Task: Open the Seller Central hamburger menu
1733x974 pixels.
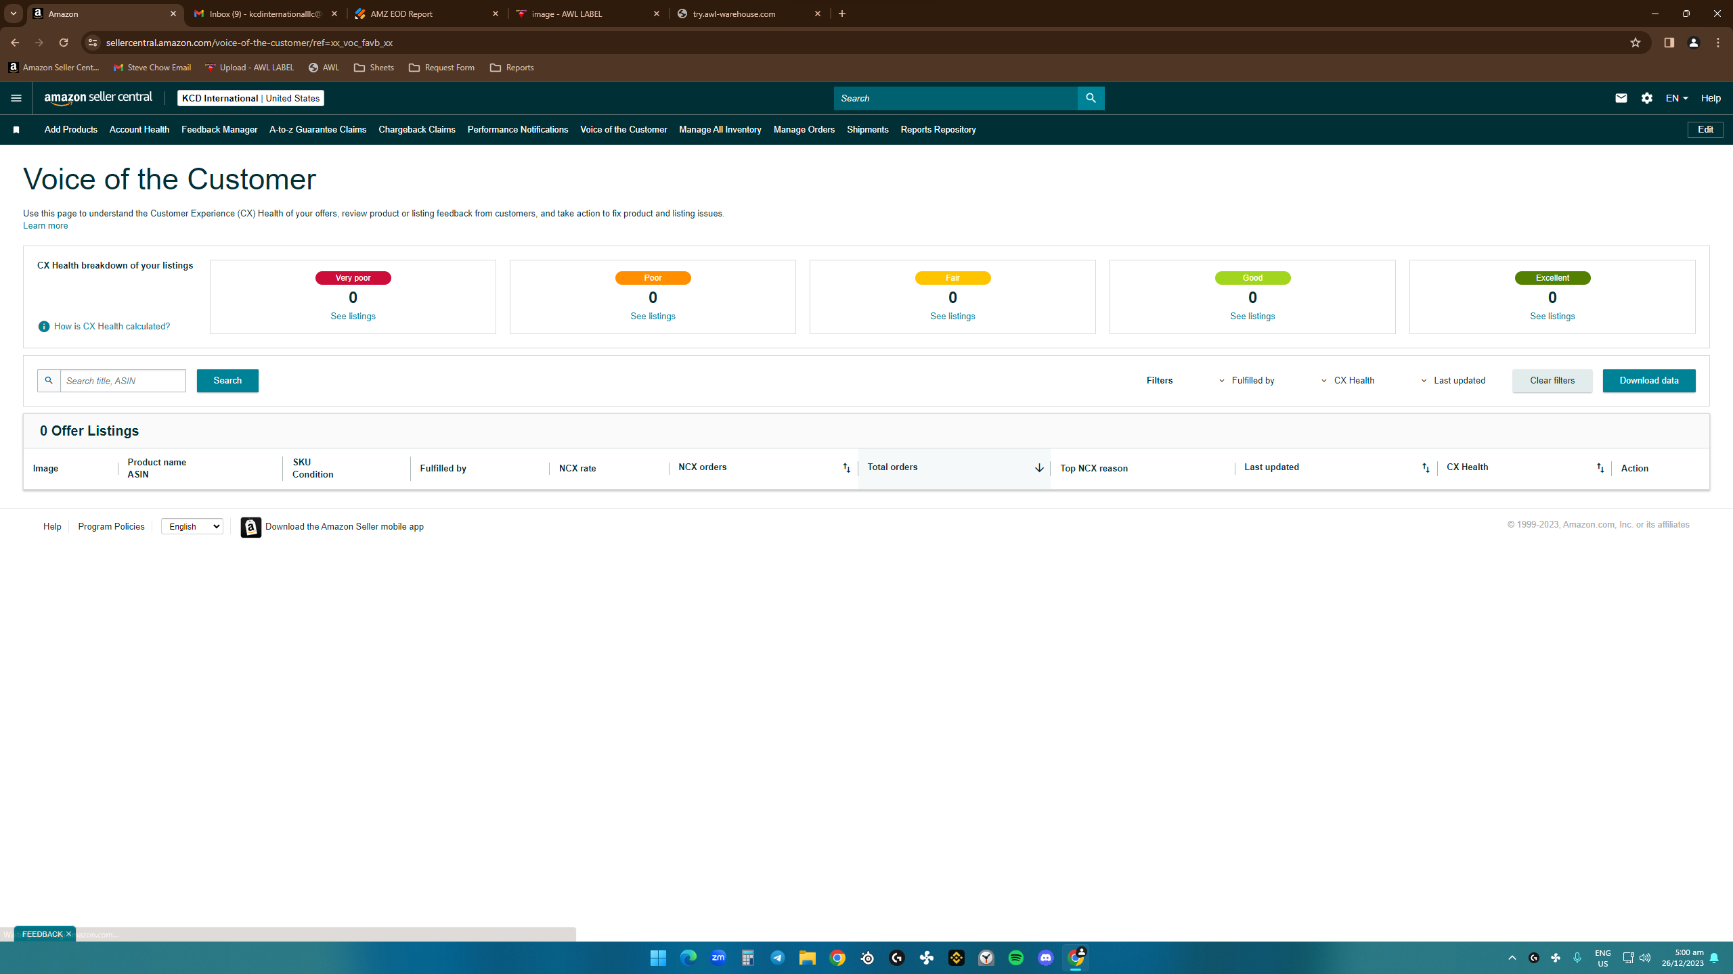Action: [16, 98]
